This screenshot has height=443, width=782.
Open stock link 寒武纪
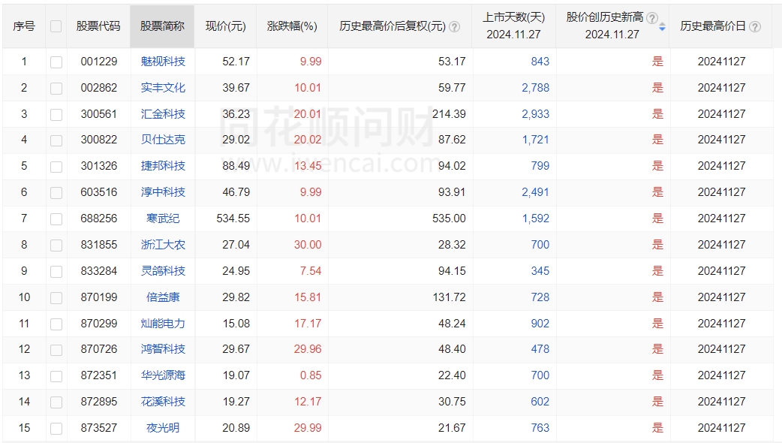click(x=163, y=218)
